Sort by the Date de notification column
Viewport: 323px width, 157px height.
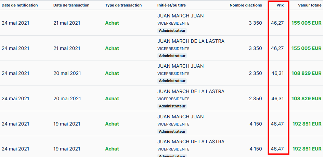click(20, 5)
